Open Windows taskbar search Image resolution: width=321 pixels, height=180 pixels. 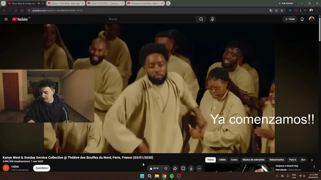149,176
